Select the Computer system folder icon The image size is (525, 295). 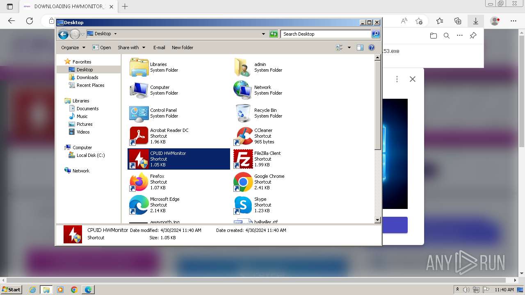139,90
